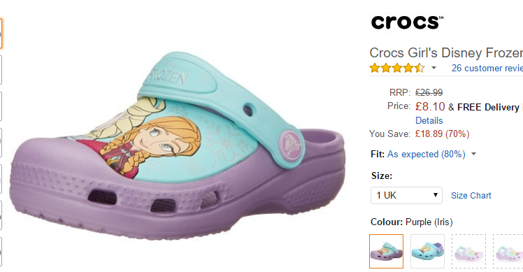Image resolution: width=523 pixels, height=272 pixels.
Task: Open the Size Chart link
Action: [x=471, y=196]
